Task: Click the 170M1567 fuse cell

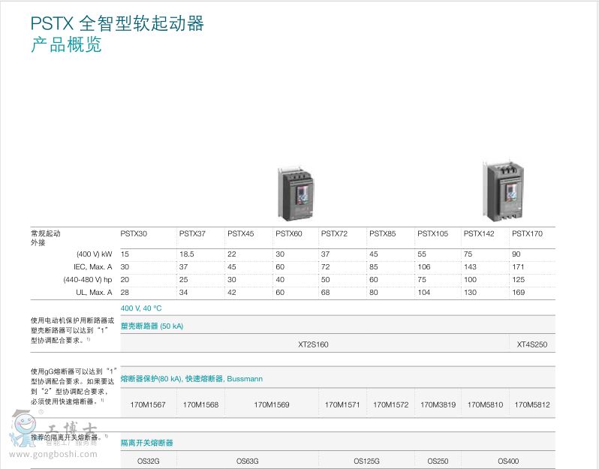Action: click(148, 404)
